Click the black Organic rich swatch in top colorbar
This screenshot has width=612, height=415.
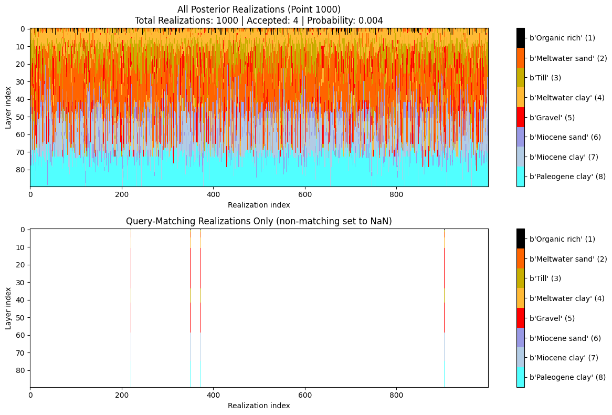pyautogui.click(x=520, y=38)
